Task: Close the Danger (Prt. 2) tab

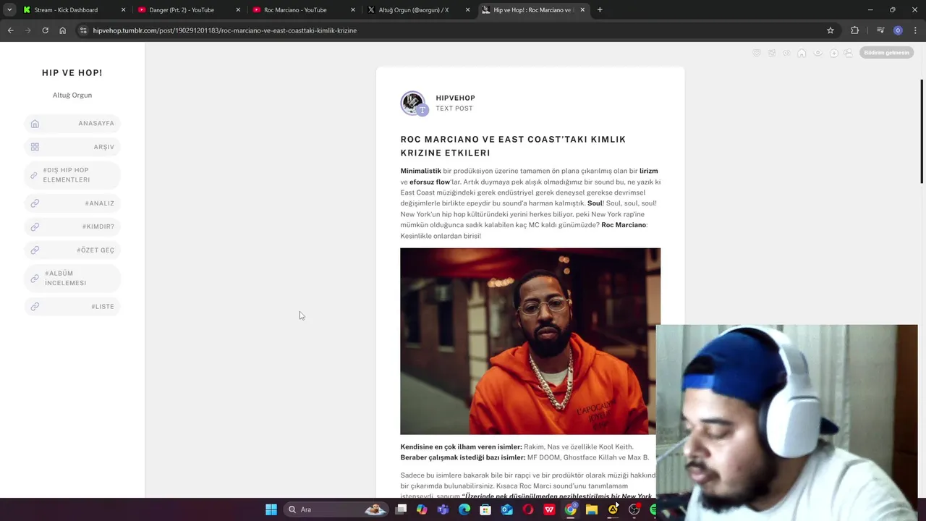Action: click(x=238, y=10)
